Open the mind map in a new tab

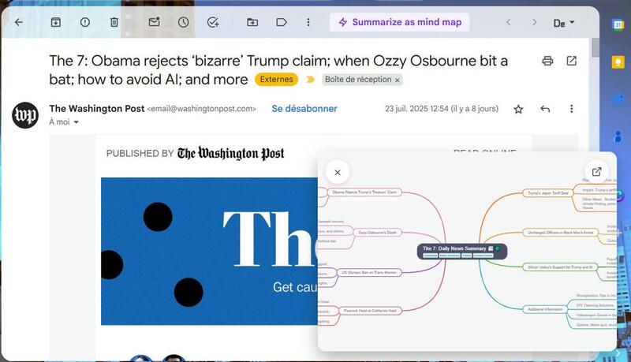click(596, 172)
